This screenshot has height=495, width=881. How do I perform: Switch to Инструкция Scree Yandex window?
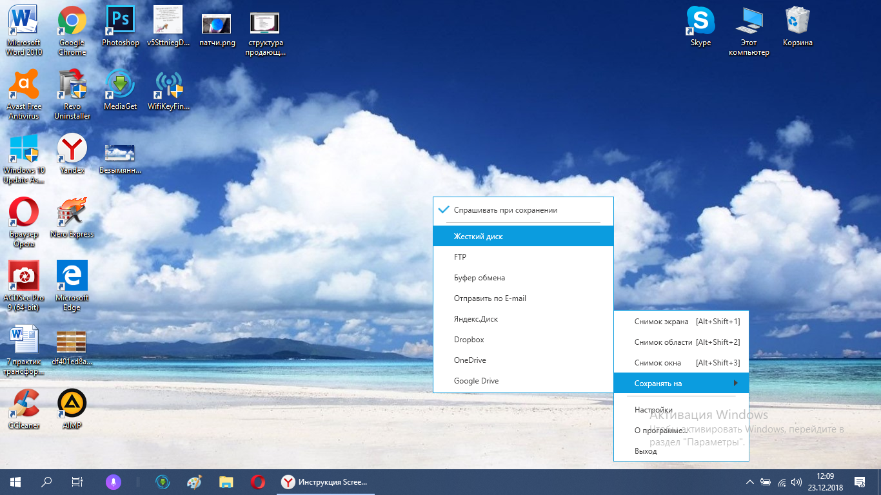coord(326,481)
